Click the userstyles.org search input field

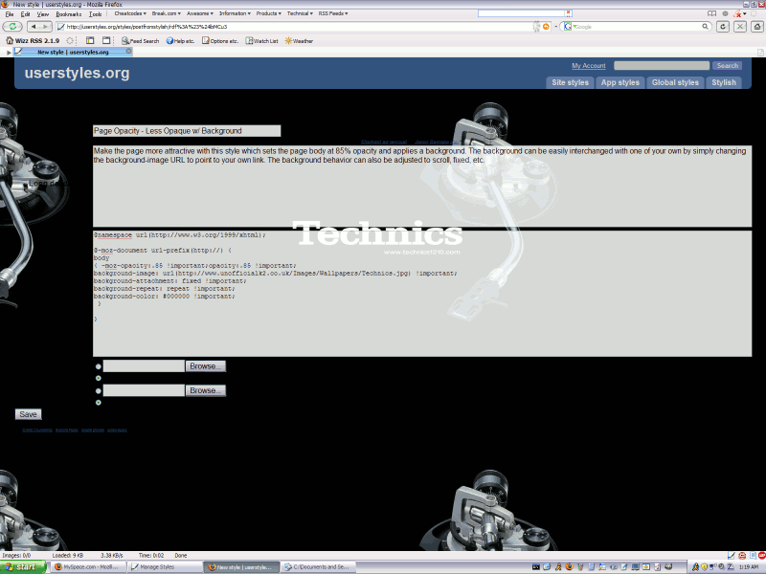point(662,65)
